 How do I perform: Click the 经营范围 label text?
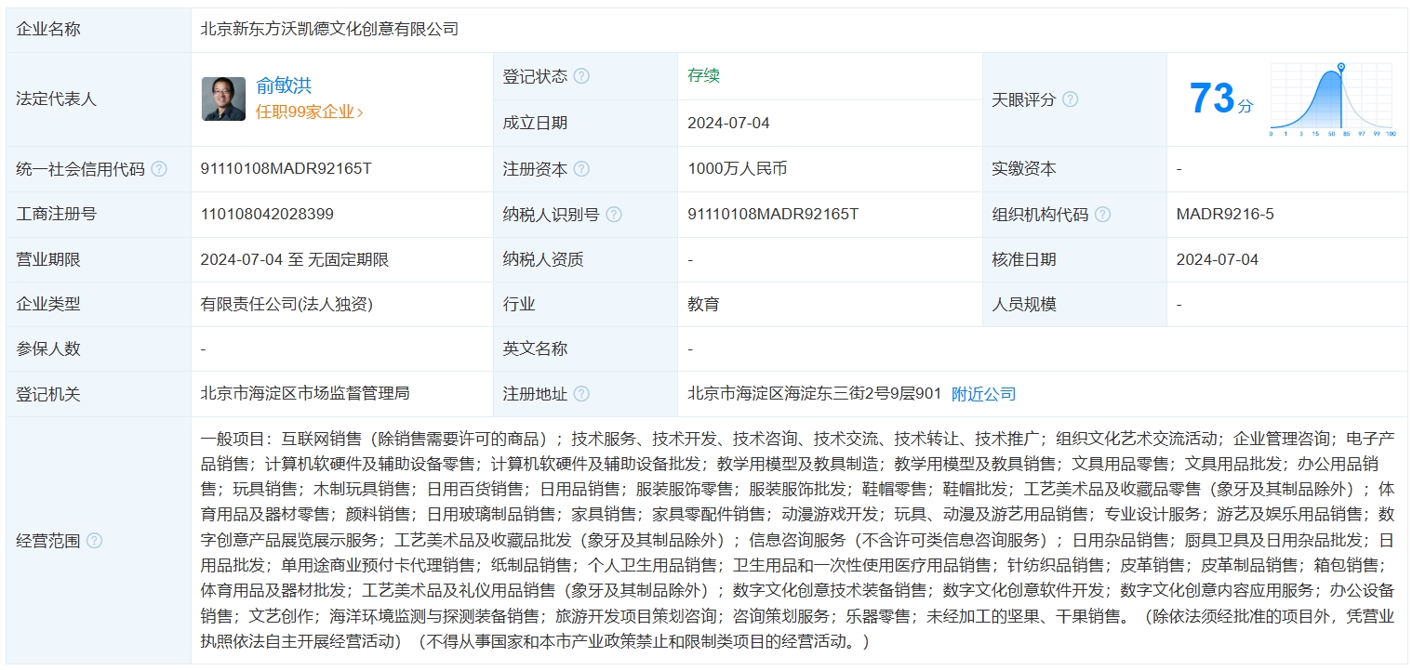(x=48, y=541)
